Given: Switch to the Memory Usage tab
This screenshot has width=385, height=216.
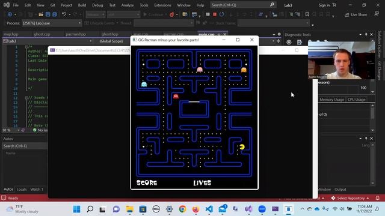Looking at the screenshot, I should [331, 100].
